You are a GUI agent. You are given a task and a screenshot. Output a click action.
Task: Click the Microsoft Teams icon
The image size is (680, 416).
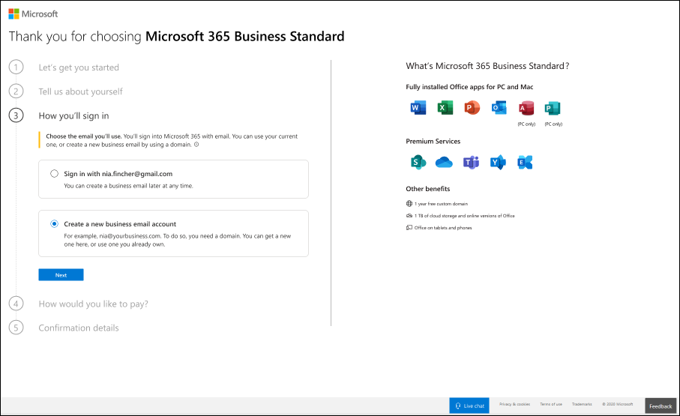point(472,162)
